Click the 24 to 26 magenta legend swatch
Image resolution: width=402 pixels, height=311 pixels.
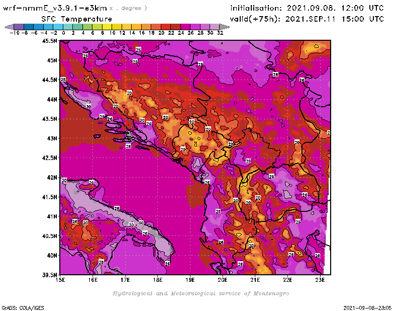185,27
